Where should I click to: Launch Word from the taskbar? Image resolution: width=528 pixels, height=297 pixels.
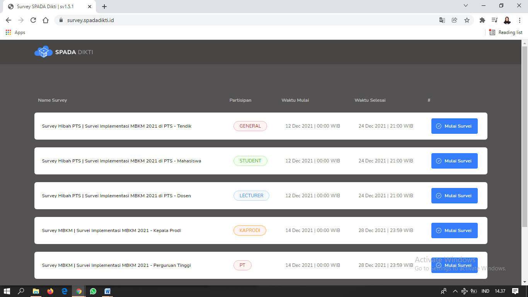click(x=107, y=291)
